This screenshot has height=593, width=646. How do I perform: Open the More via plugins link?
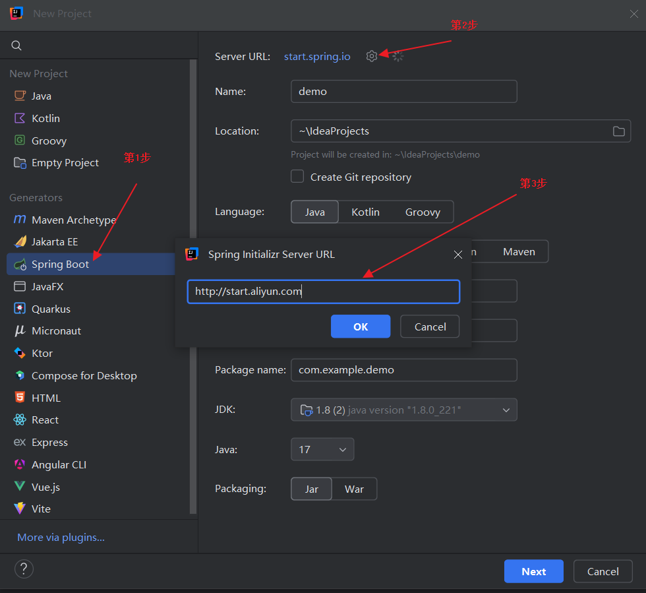pos(61,537)
